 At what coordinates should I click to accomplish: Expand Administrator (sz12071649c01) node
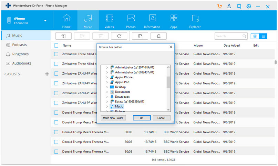(107, 67)
